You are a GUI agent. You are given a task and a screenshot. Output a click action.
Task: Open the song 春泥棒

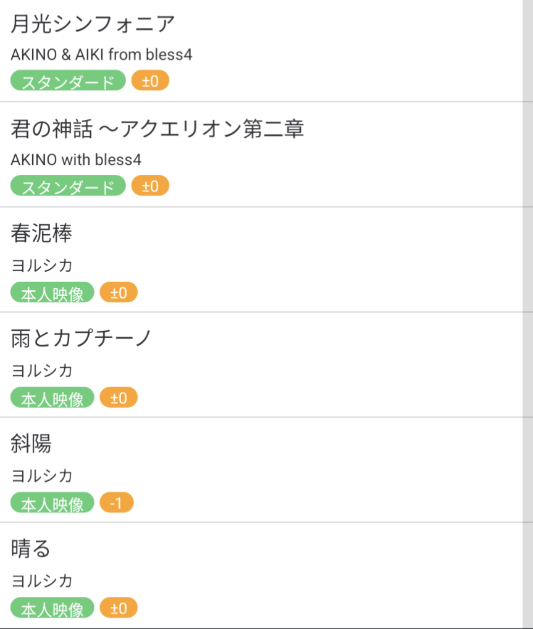pos(42,234)
